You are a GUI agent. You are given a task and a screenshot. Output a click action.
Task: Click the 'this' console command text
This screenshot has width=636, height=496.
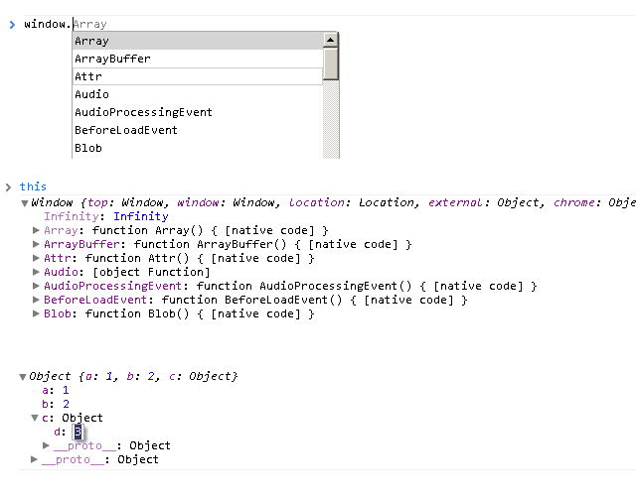click(x=33, y=186)
